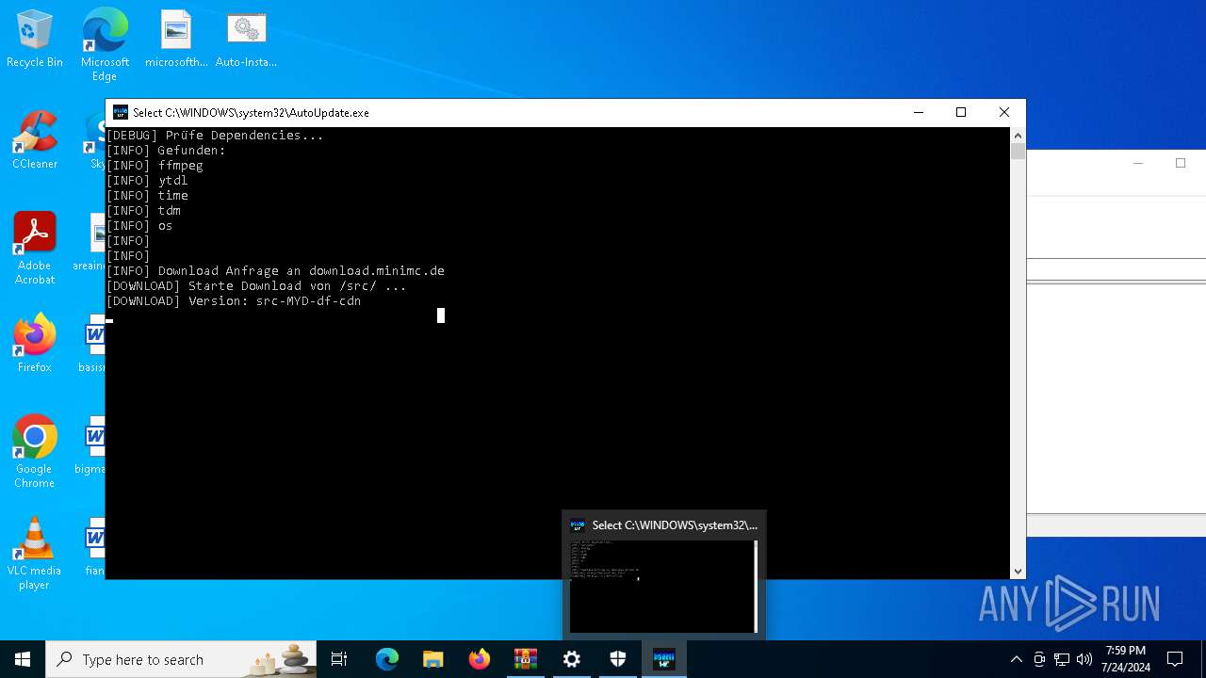
Task: Click the AutoUpdate.exe console title bar icon
Action: (121, 112)
